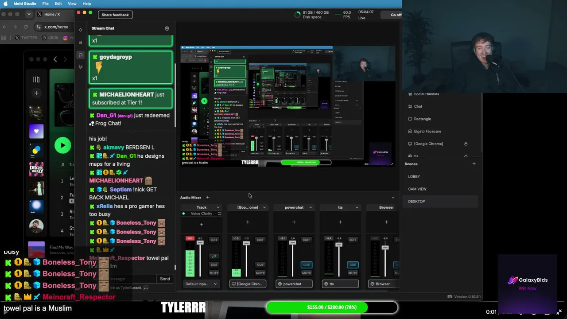The height and width of the screenshot is (319, 567).
Task: Toggle Voice Clarity effect on Track
Action: [x=184, y=214]
